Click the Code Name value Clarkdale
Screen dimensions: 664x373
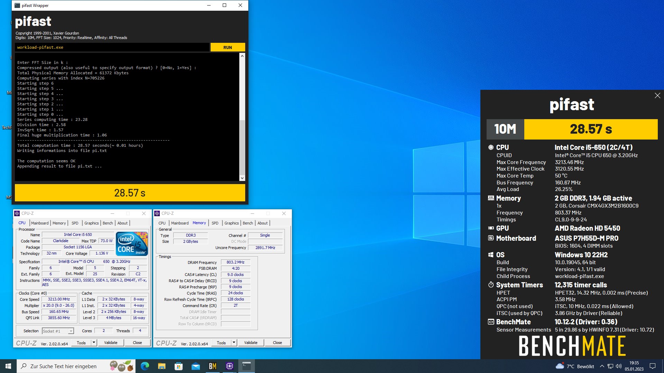tap(61, 241)
